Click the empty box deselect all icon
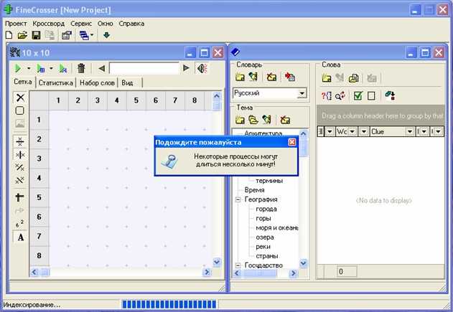Screen dimensions: 453x312 [371, 96]
